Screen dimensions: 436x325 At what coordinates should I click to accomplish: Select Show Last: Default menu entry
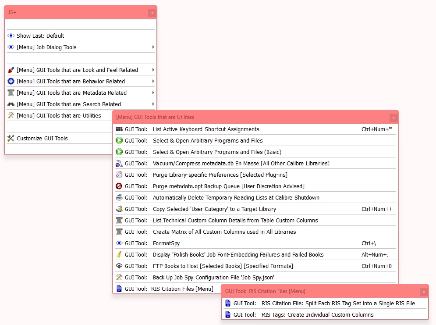pos(81,36)
